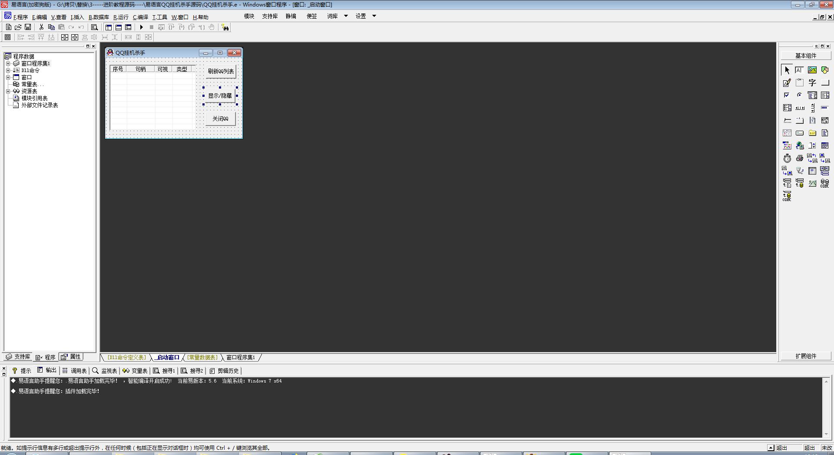Click the Copy toolbar icon
This screenshot has width=834, height=455.
(x=51, y=27)
